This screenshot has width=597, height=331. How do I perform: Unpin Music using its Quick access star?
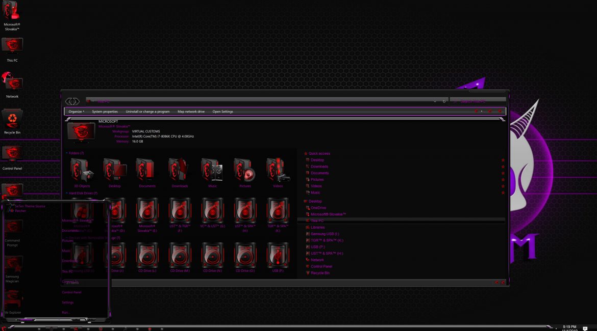coord(503,192)
